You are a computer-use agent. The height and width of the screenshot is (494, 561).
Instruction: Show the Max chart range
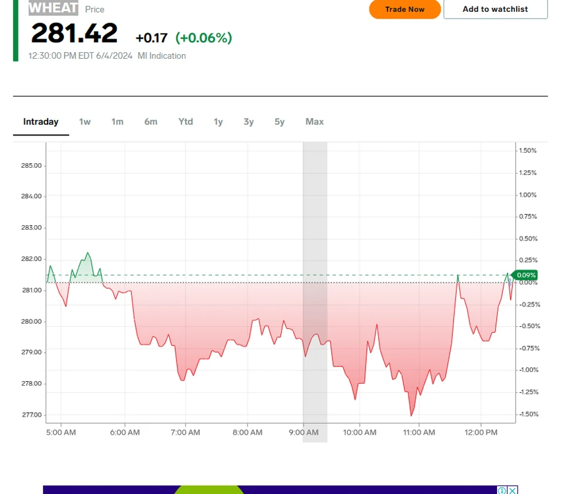(314, 122)
